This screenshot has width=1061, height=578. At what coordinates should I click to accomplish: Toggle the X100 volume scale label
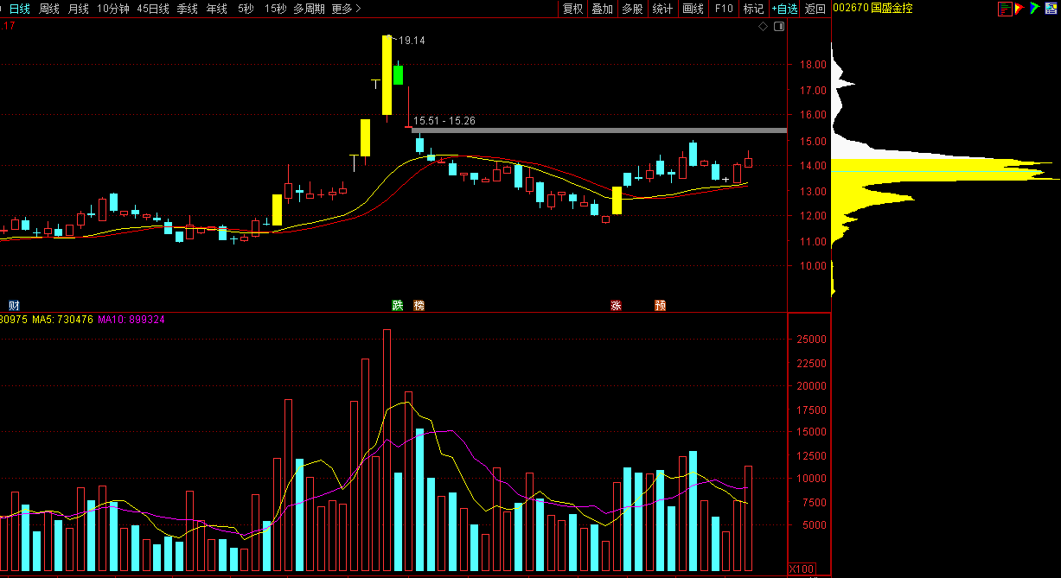[x=801, y=568]
